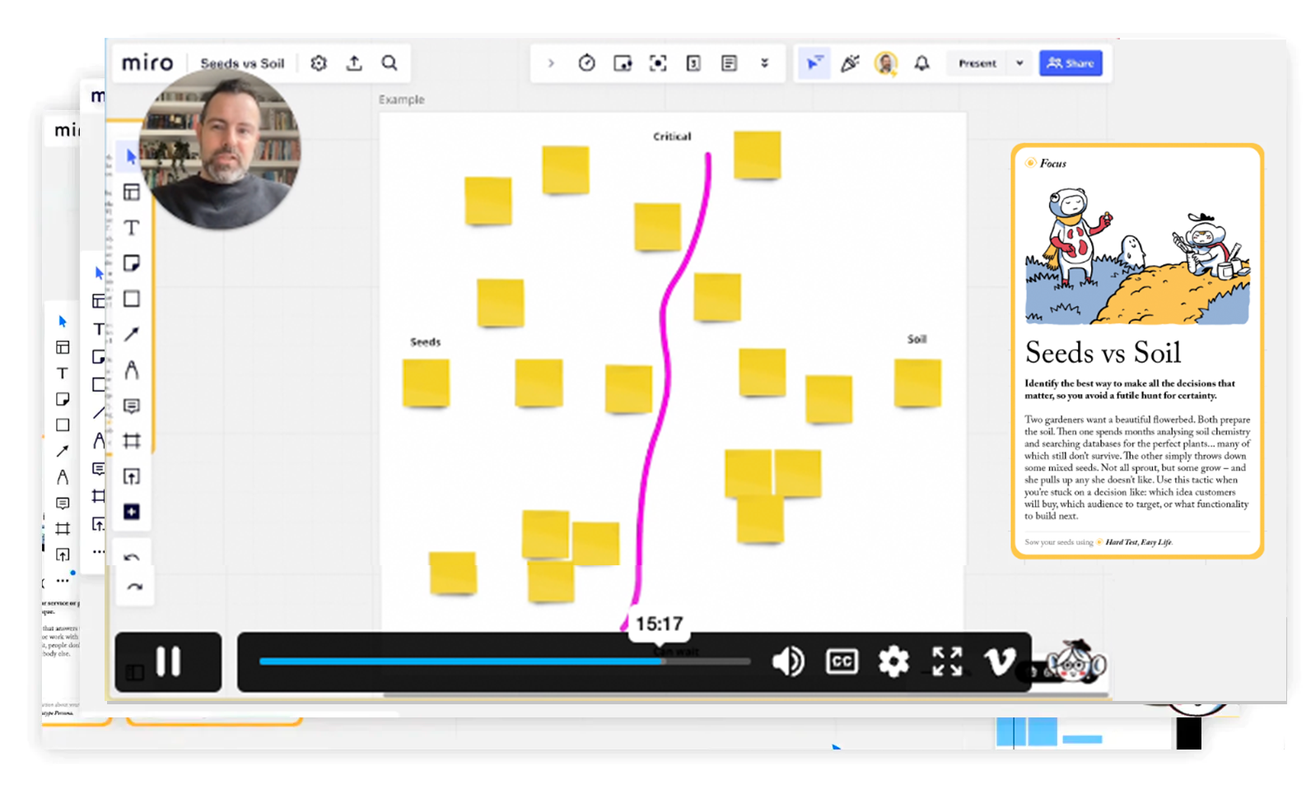The image size is (1306, 789).
Task: Pause the video playback
Action: click(x=168, y=661)
